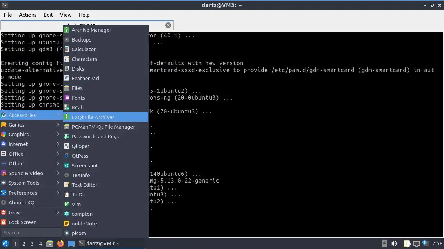Open KCalc calculator
Screen dimensions: 444x249
[x=106, y=108]
